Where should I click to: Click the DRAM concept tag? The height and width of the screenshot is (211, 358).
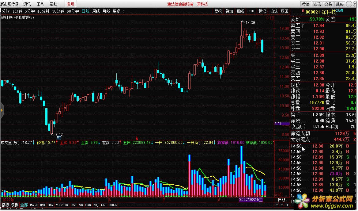[340, 10]
